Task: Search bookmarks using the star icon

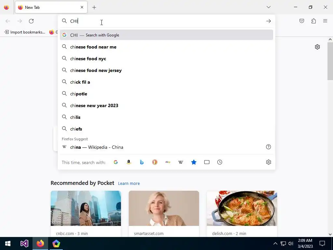Action: [x=194, y=162]
